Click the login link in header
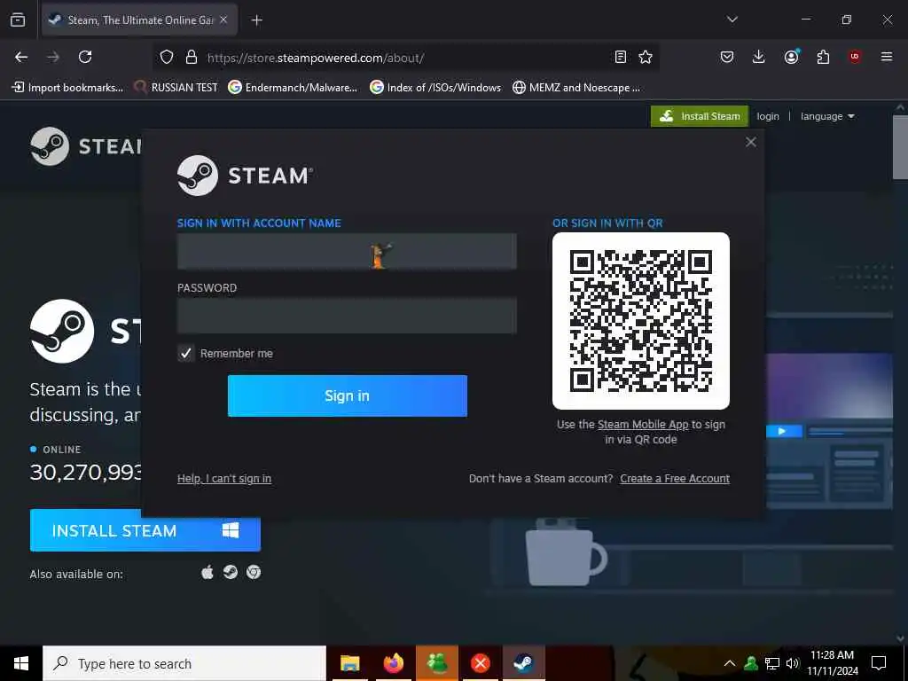The image size is (908, 681). pyautogui.click(x=768, y=116)
